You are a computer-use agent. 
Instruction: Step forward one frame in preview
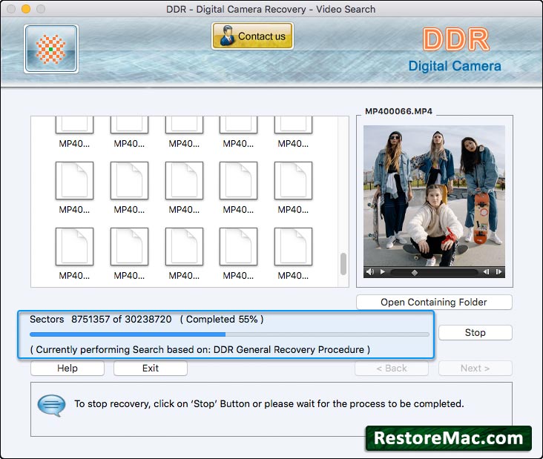click(x=498, y=271)
